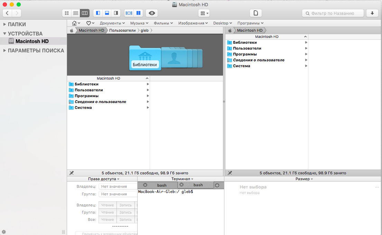Go back with the left arrow button
Image resolution: width=382 pixels, height=235 pixels.
point(7,13)
